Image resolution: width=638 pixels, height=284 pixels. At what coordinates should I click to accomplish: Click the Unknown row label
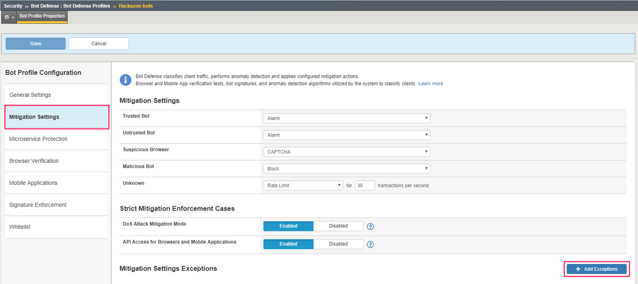point(134,183)
